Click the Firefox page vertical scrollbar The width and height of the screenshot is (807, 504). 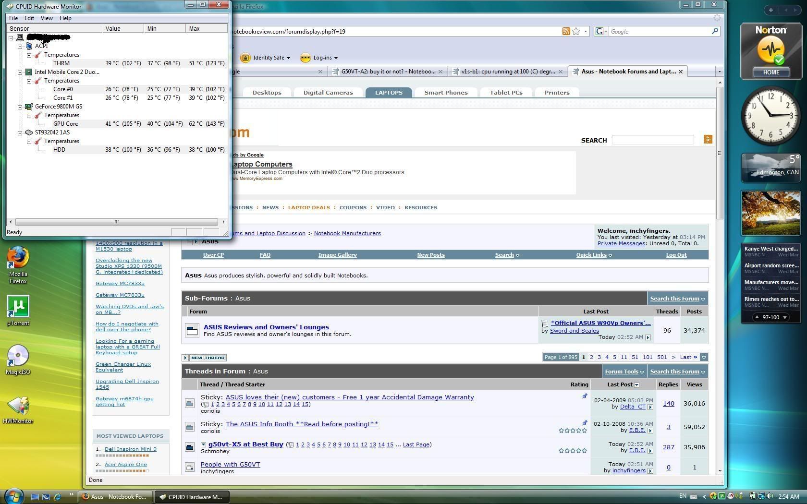[x=720, y=153]
